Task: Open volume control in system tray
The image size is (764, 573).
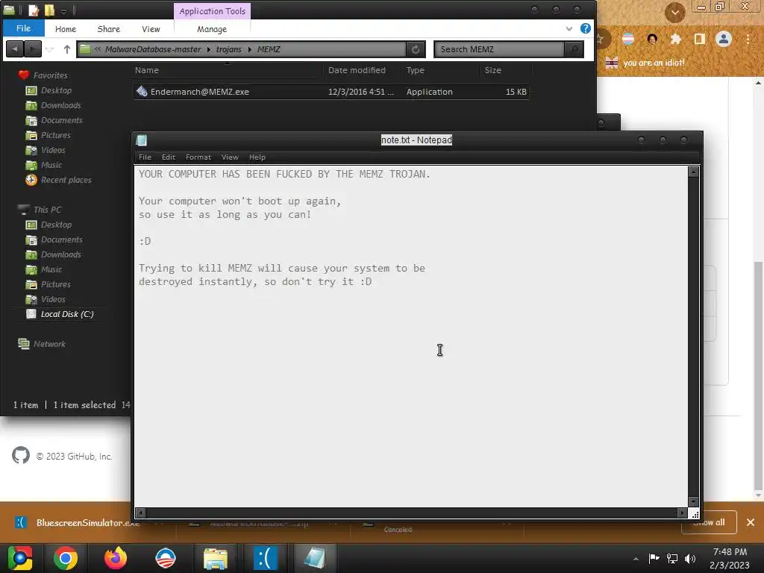Action: [690, 558]
